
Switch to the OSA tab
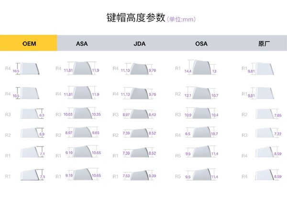[201, 43]
